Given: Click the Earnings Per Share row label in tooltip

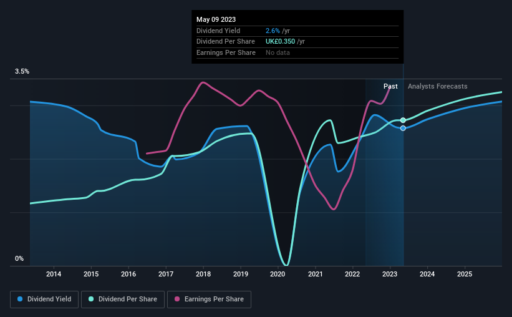Looking at the screenshot, I should coord(226,52).
